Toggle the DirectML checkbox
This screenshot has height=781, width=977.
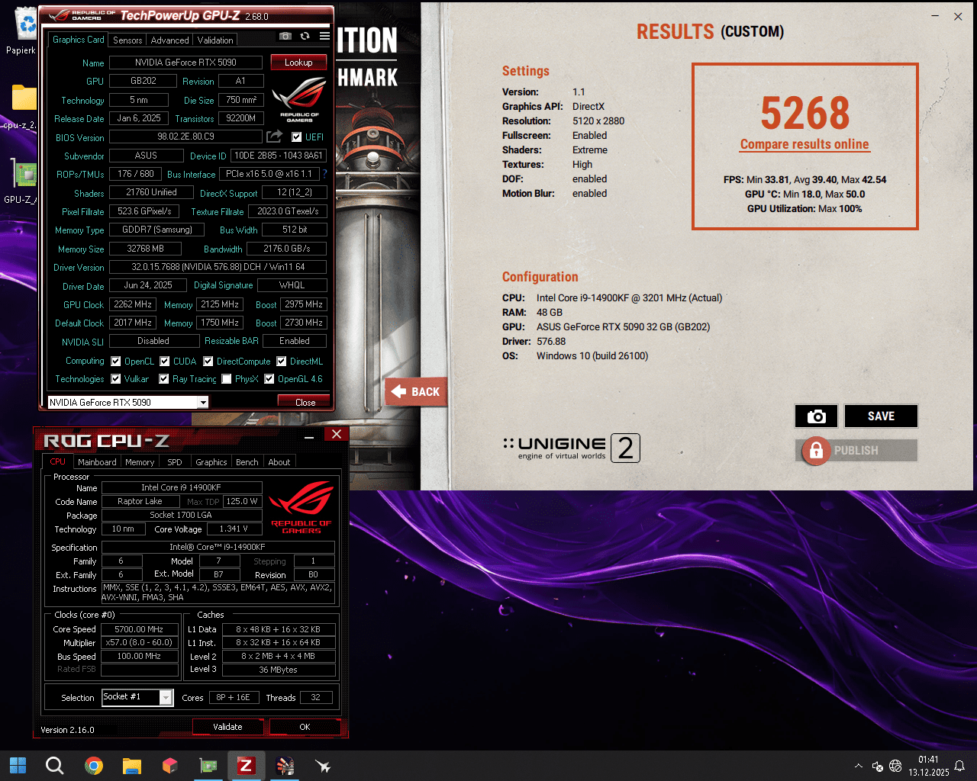click(282, 362)
